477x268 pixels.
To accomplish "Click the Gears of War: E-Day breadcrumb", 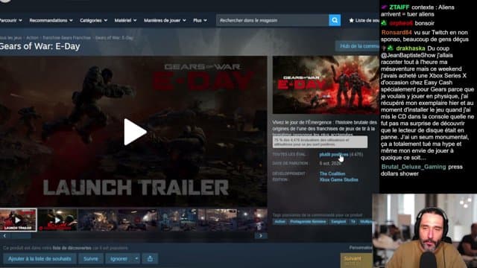I will tap(114, 38).
